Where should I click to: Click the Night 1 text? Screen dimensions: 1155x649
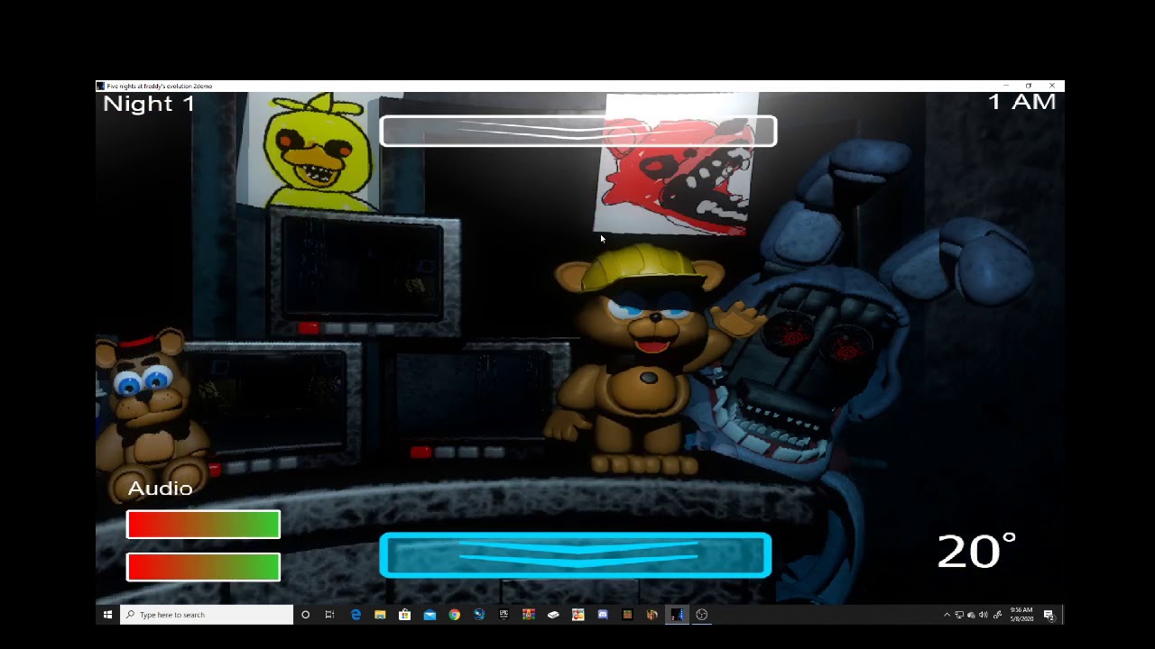tap(149, 104)
